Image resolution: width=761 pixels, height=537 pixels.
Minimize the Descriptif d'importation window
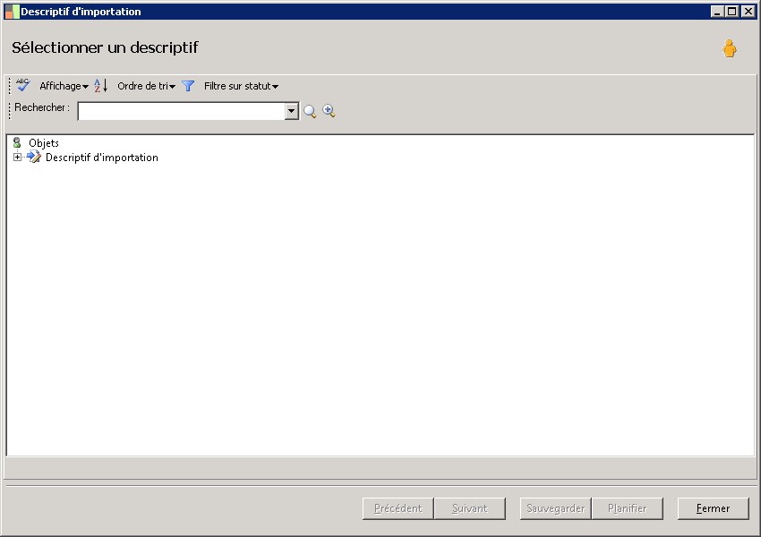(x=717, y=11)
